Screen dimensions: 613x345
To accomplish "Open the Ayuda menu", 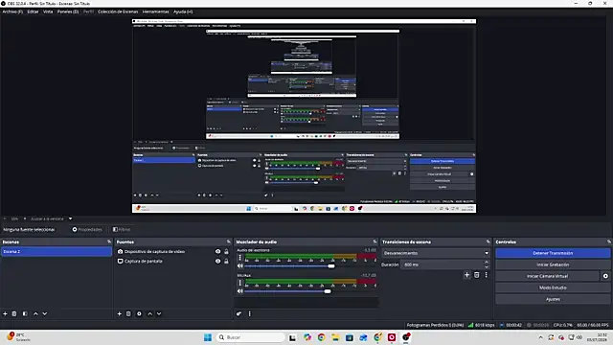I will [183, 11].
